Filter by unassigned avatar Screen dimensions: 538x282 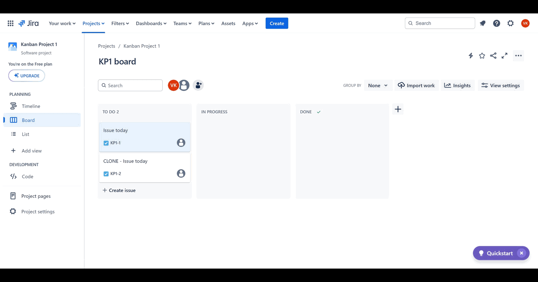coord(184,85)
